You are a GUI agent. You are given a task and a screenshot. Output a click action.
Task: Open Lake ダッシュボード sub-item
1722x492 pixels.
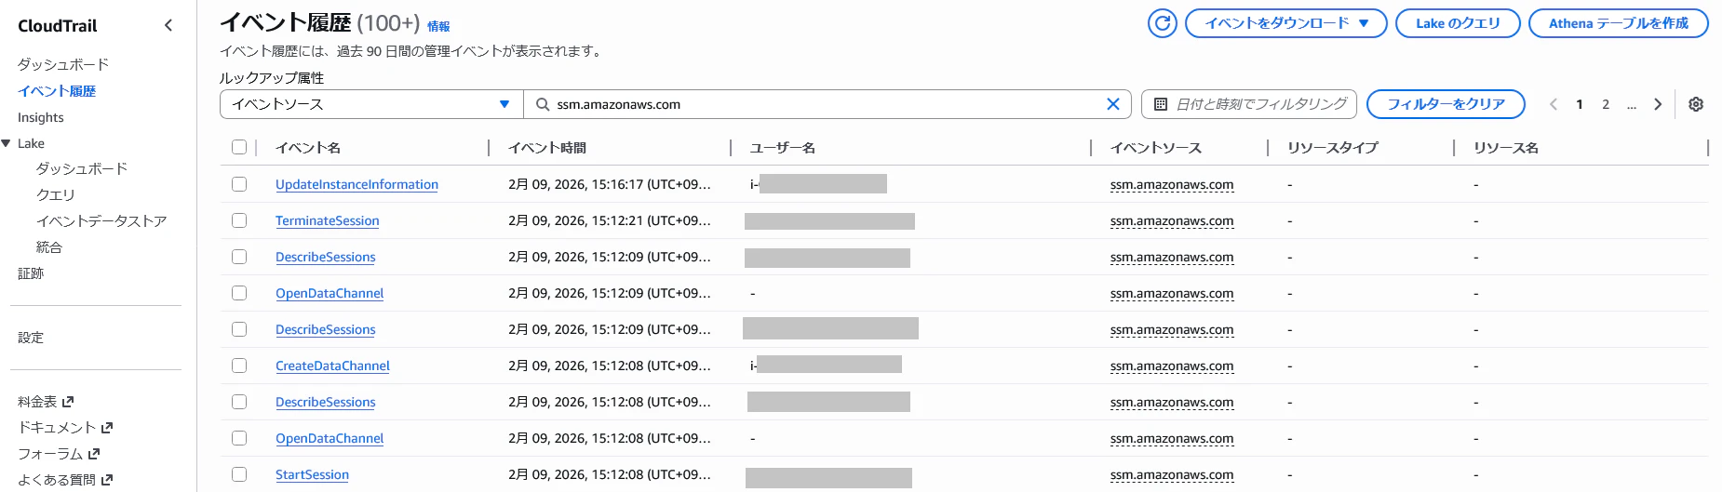81,168
